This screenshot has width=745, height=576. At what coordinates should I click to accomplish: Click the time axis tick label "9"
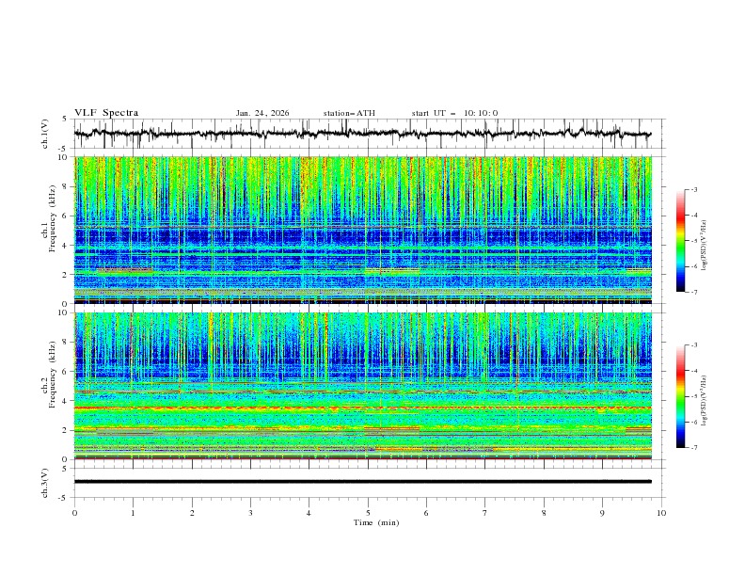[602, 513]
